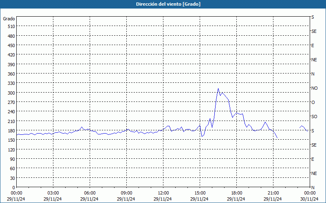
Task: Select the "O" compass label
Action: pos(313,103)
